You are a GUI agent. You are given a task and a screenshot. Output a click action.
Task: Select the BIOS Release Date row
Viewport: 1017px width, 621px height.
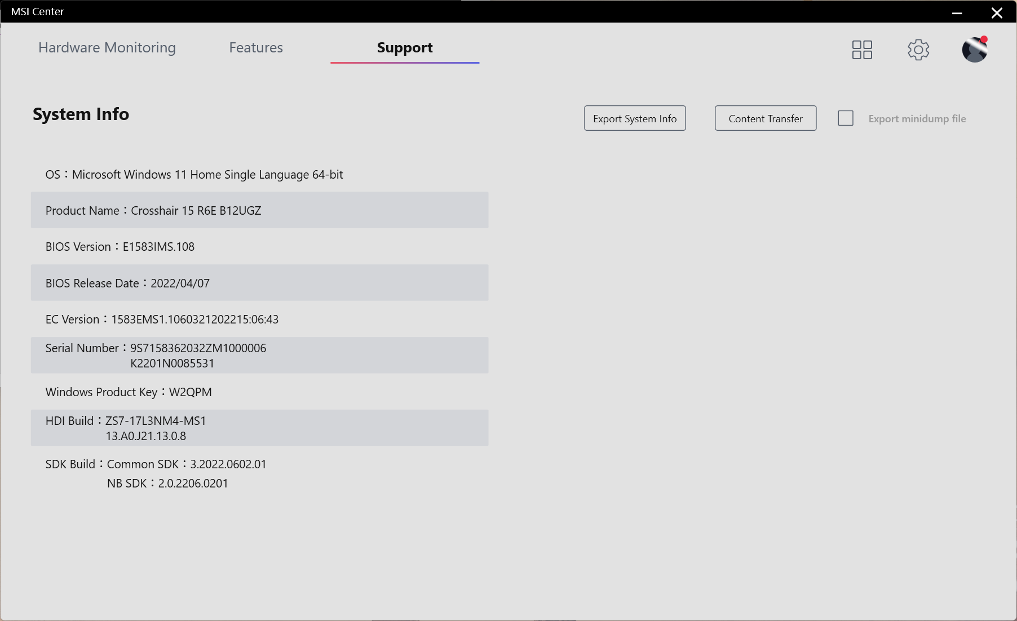(259, 283)
